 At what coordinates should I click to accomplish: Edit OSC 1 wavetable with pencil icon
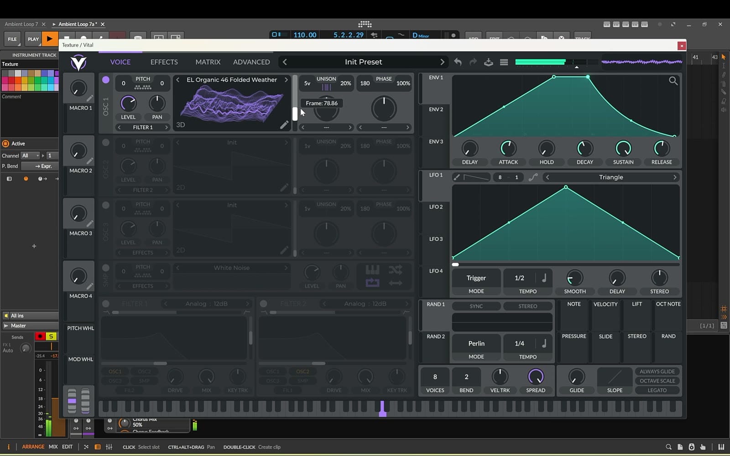point(284,124)
